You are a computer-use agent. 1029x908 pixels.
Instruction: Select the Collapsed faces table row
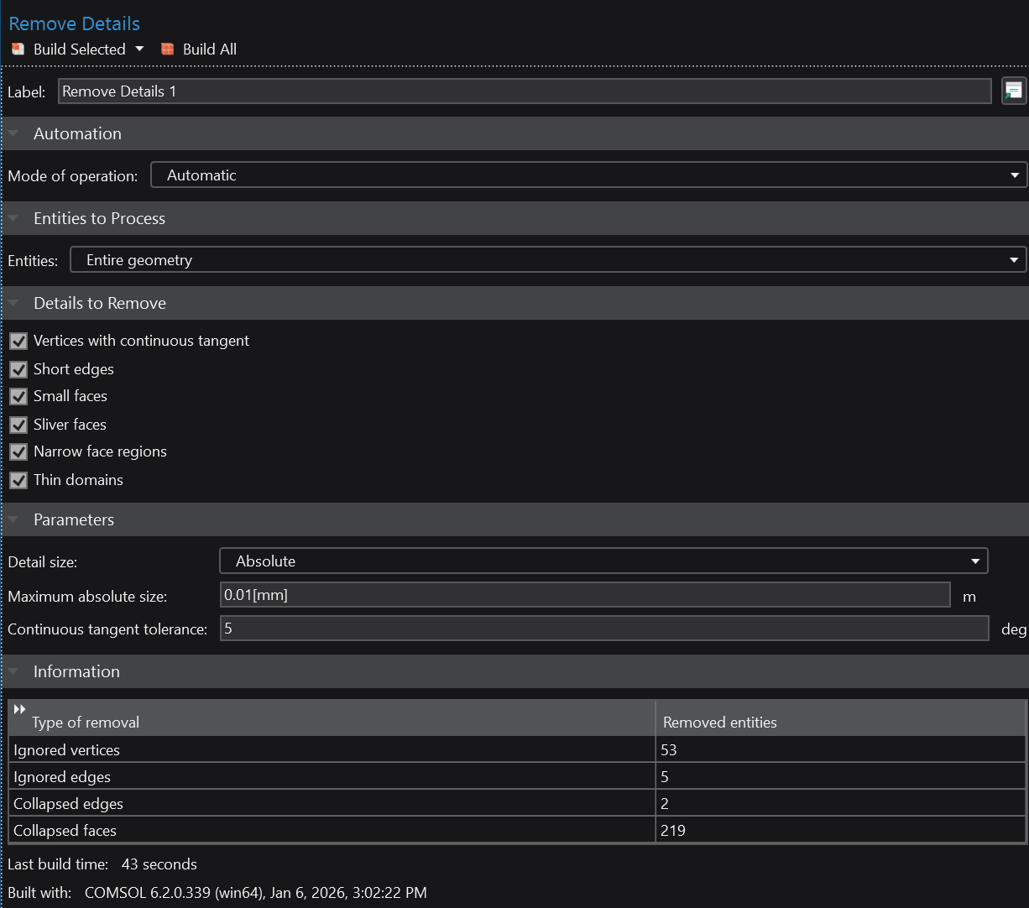[332, 831]
